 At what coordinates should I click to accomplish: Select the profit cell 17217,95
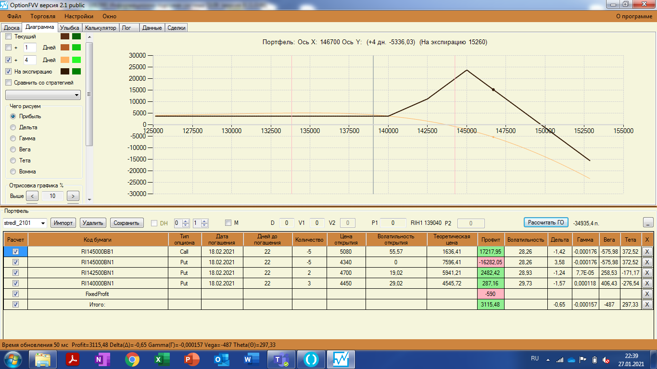coord(491,251)
